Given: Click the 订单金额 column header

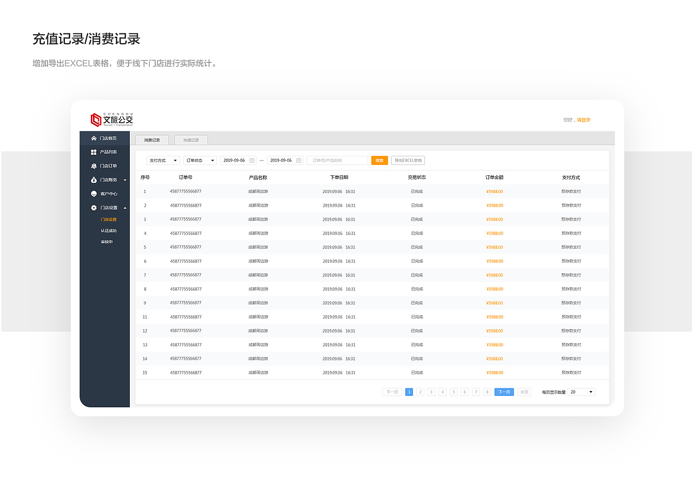Looking at the screenshot, I should click(x=495, y=177).
